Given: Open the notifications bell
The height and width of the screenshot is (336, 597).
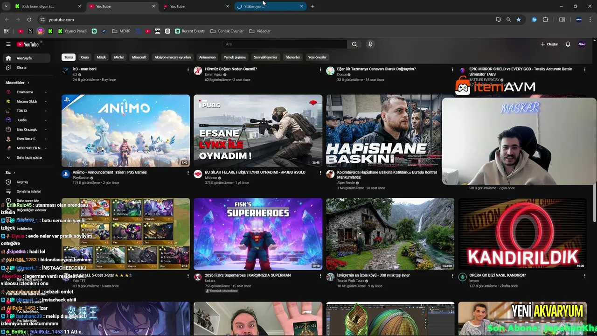Looking at the screenshot, I should 568,44.
